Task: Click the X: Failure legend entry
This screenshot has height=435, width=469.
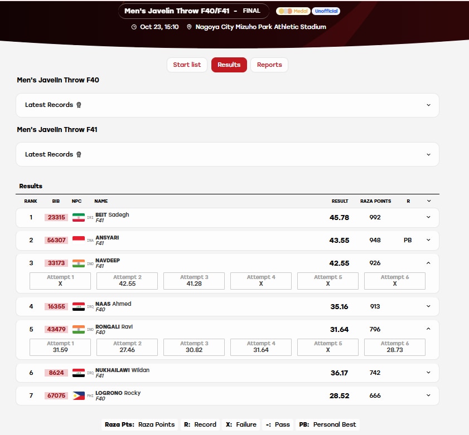Action: tap(241, 424)
